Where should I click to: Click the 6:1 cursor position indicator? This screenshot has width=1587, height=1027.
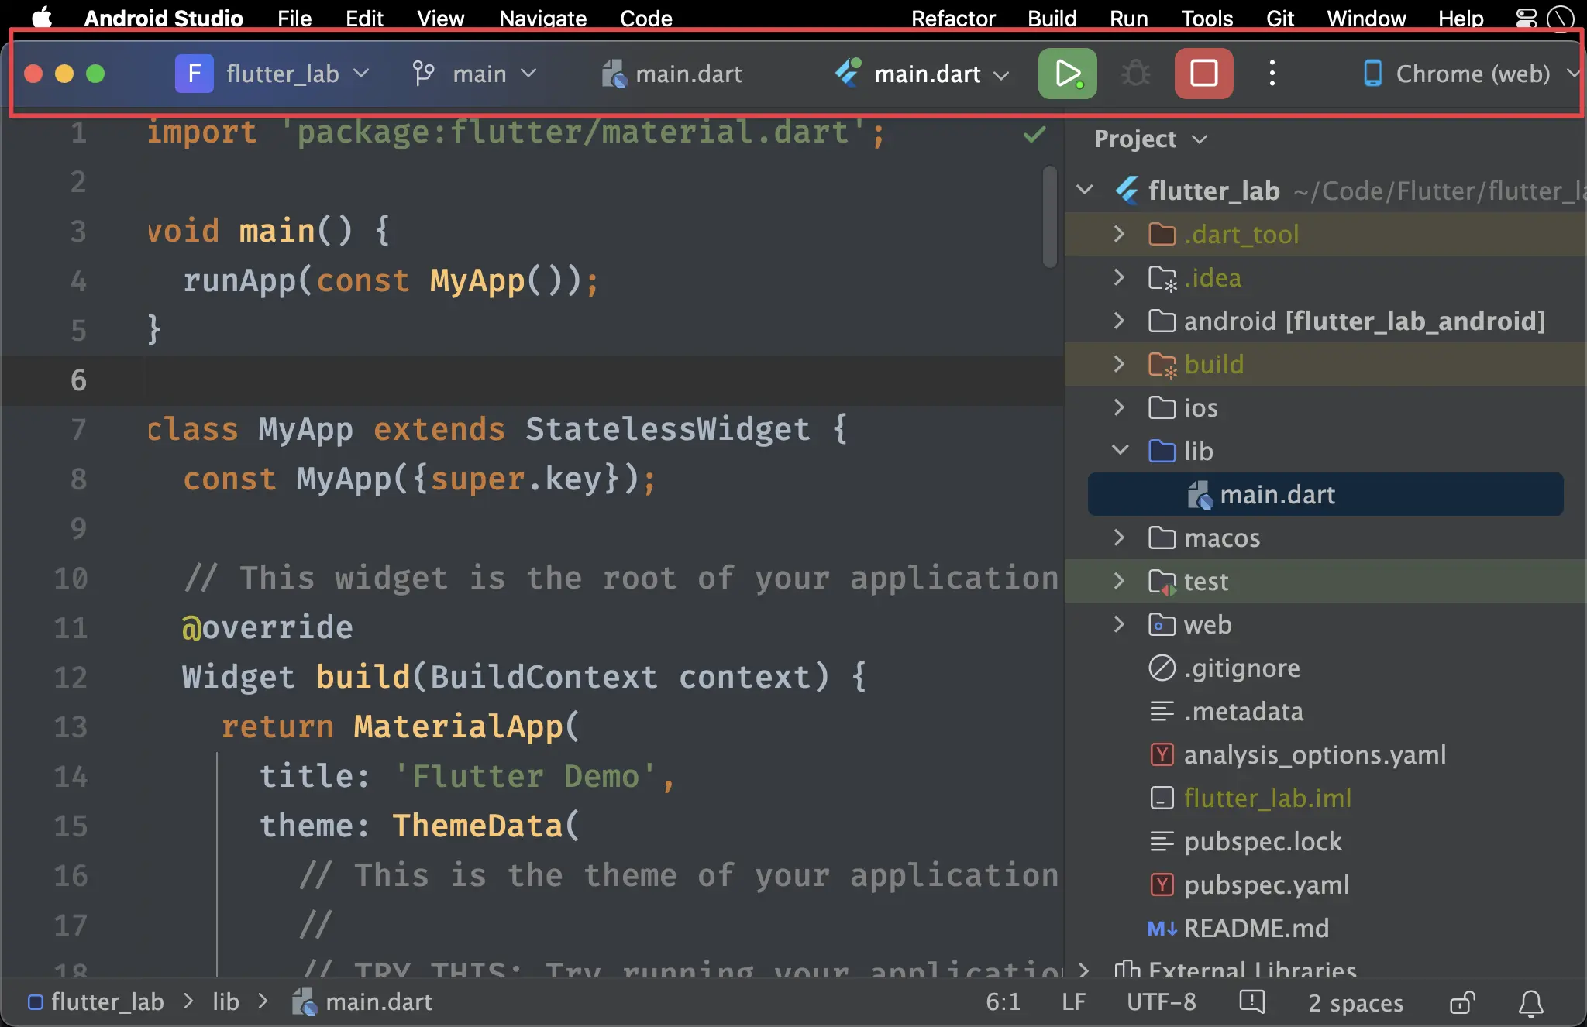click(1003, 1002)
